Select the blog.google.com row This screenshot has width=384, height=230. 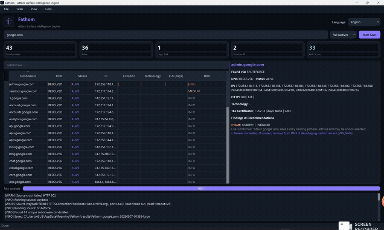(117, 154)
